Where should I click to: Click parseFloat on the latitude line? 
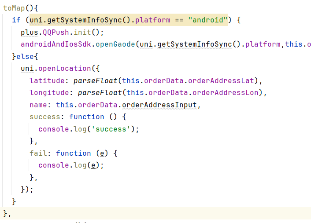(x=96, y=81)
